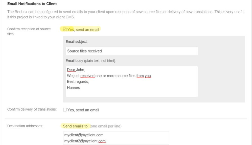
Task: Click the underlined 'from you' text in body
Action: click(144, 76)
